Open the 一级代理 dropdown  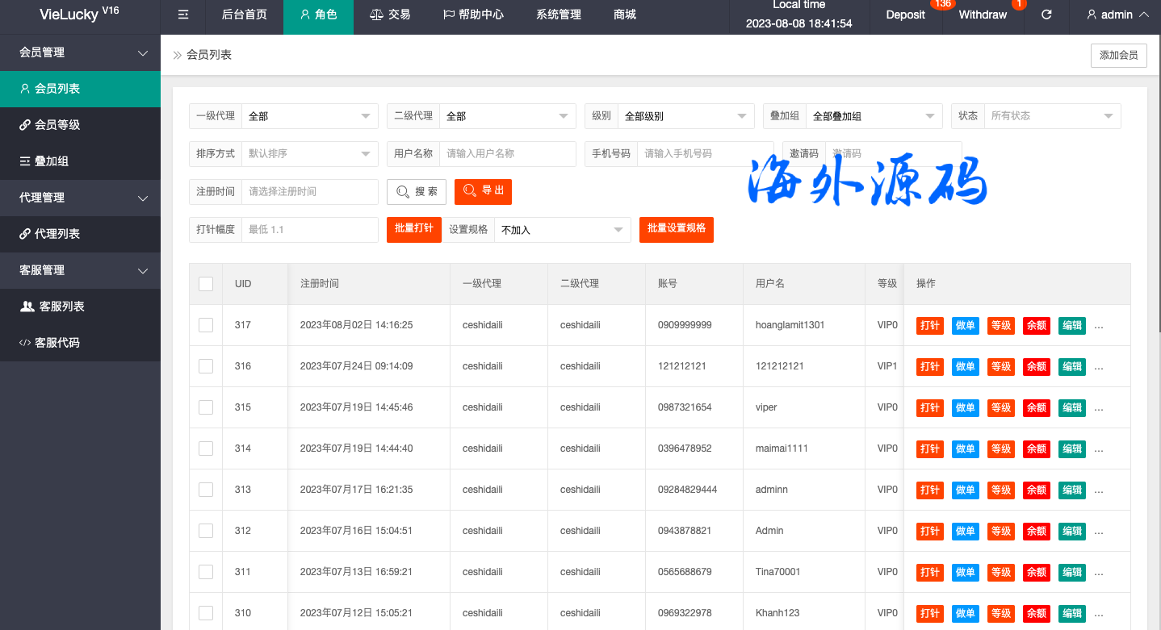click(x=309, y=116)
